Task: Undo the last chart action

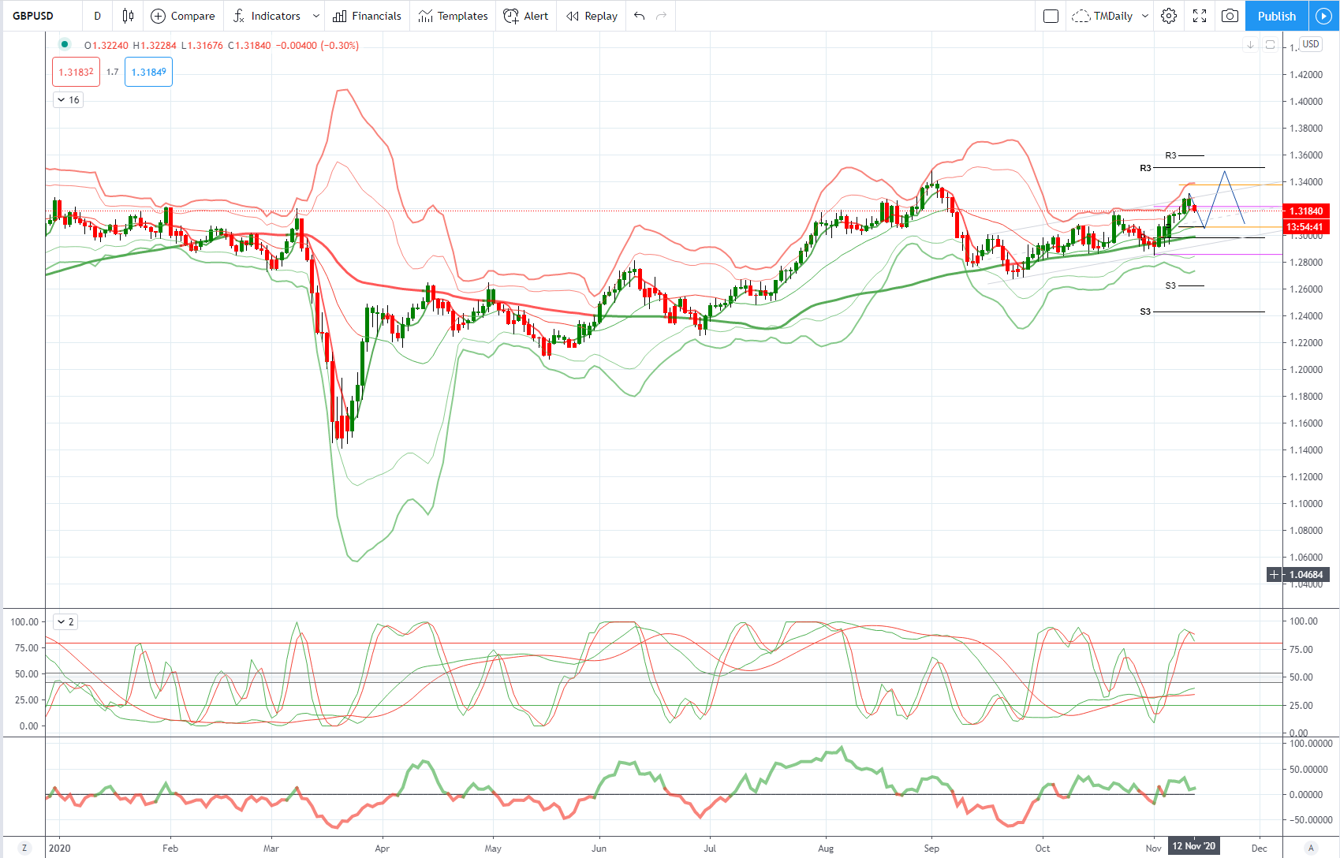Action: (639, 16)
